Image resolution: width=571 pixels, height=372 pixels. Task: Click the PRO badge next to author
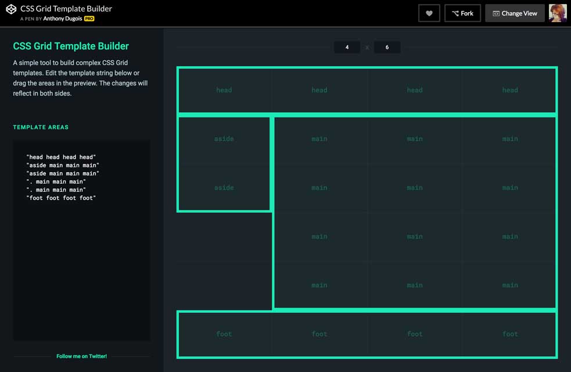click(89, 19)
